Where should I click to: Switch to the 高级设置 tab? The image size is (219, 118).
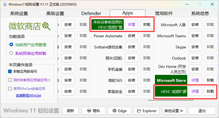55,13
